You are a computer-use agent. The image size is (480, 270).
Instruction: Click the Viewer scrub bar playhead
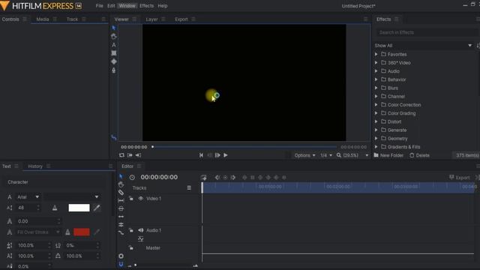[152, 147]
